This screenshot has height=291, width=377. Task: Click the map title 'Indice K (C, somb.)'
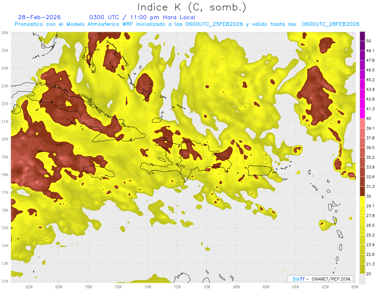pyautogui.click(x=192, y=7)
